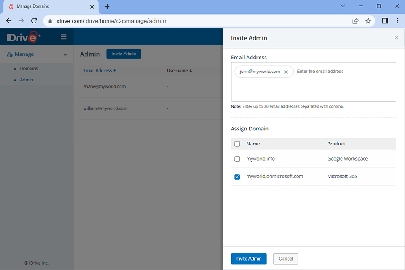Click the Cancel button
The image size is (405, 270).
point(286,259)
